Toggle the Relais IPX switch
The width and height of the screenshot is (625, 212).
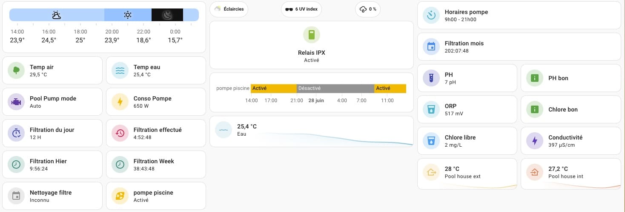tap(312, 35)
